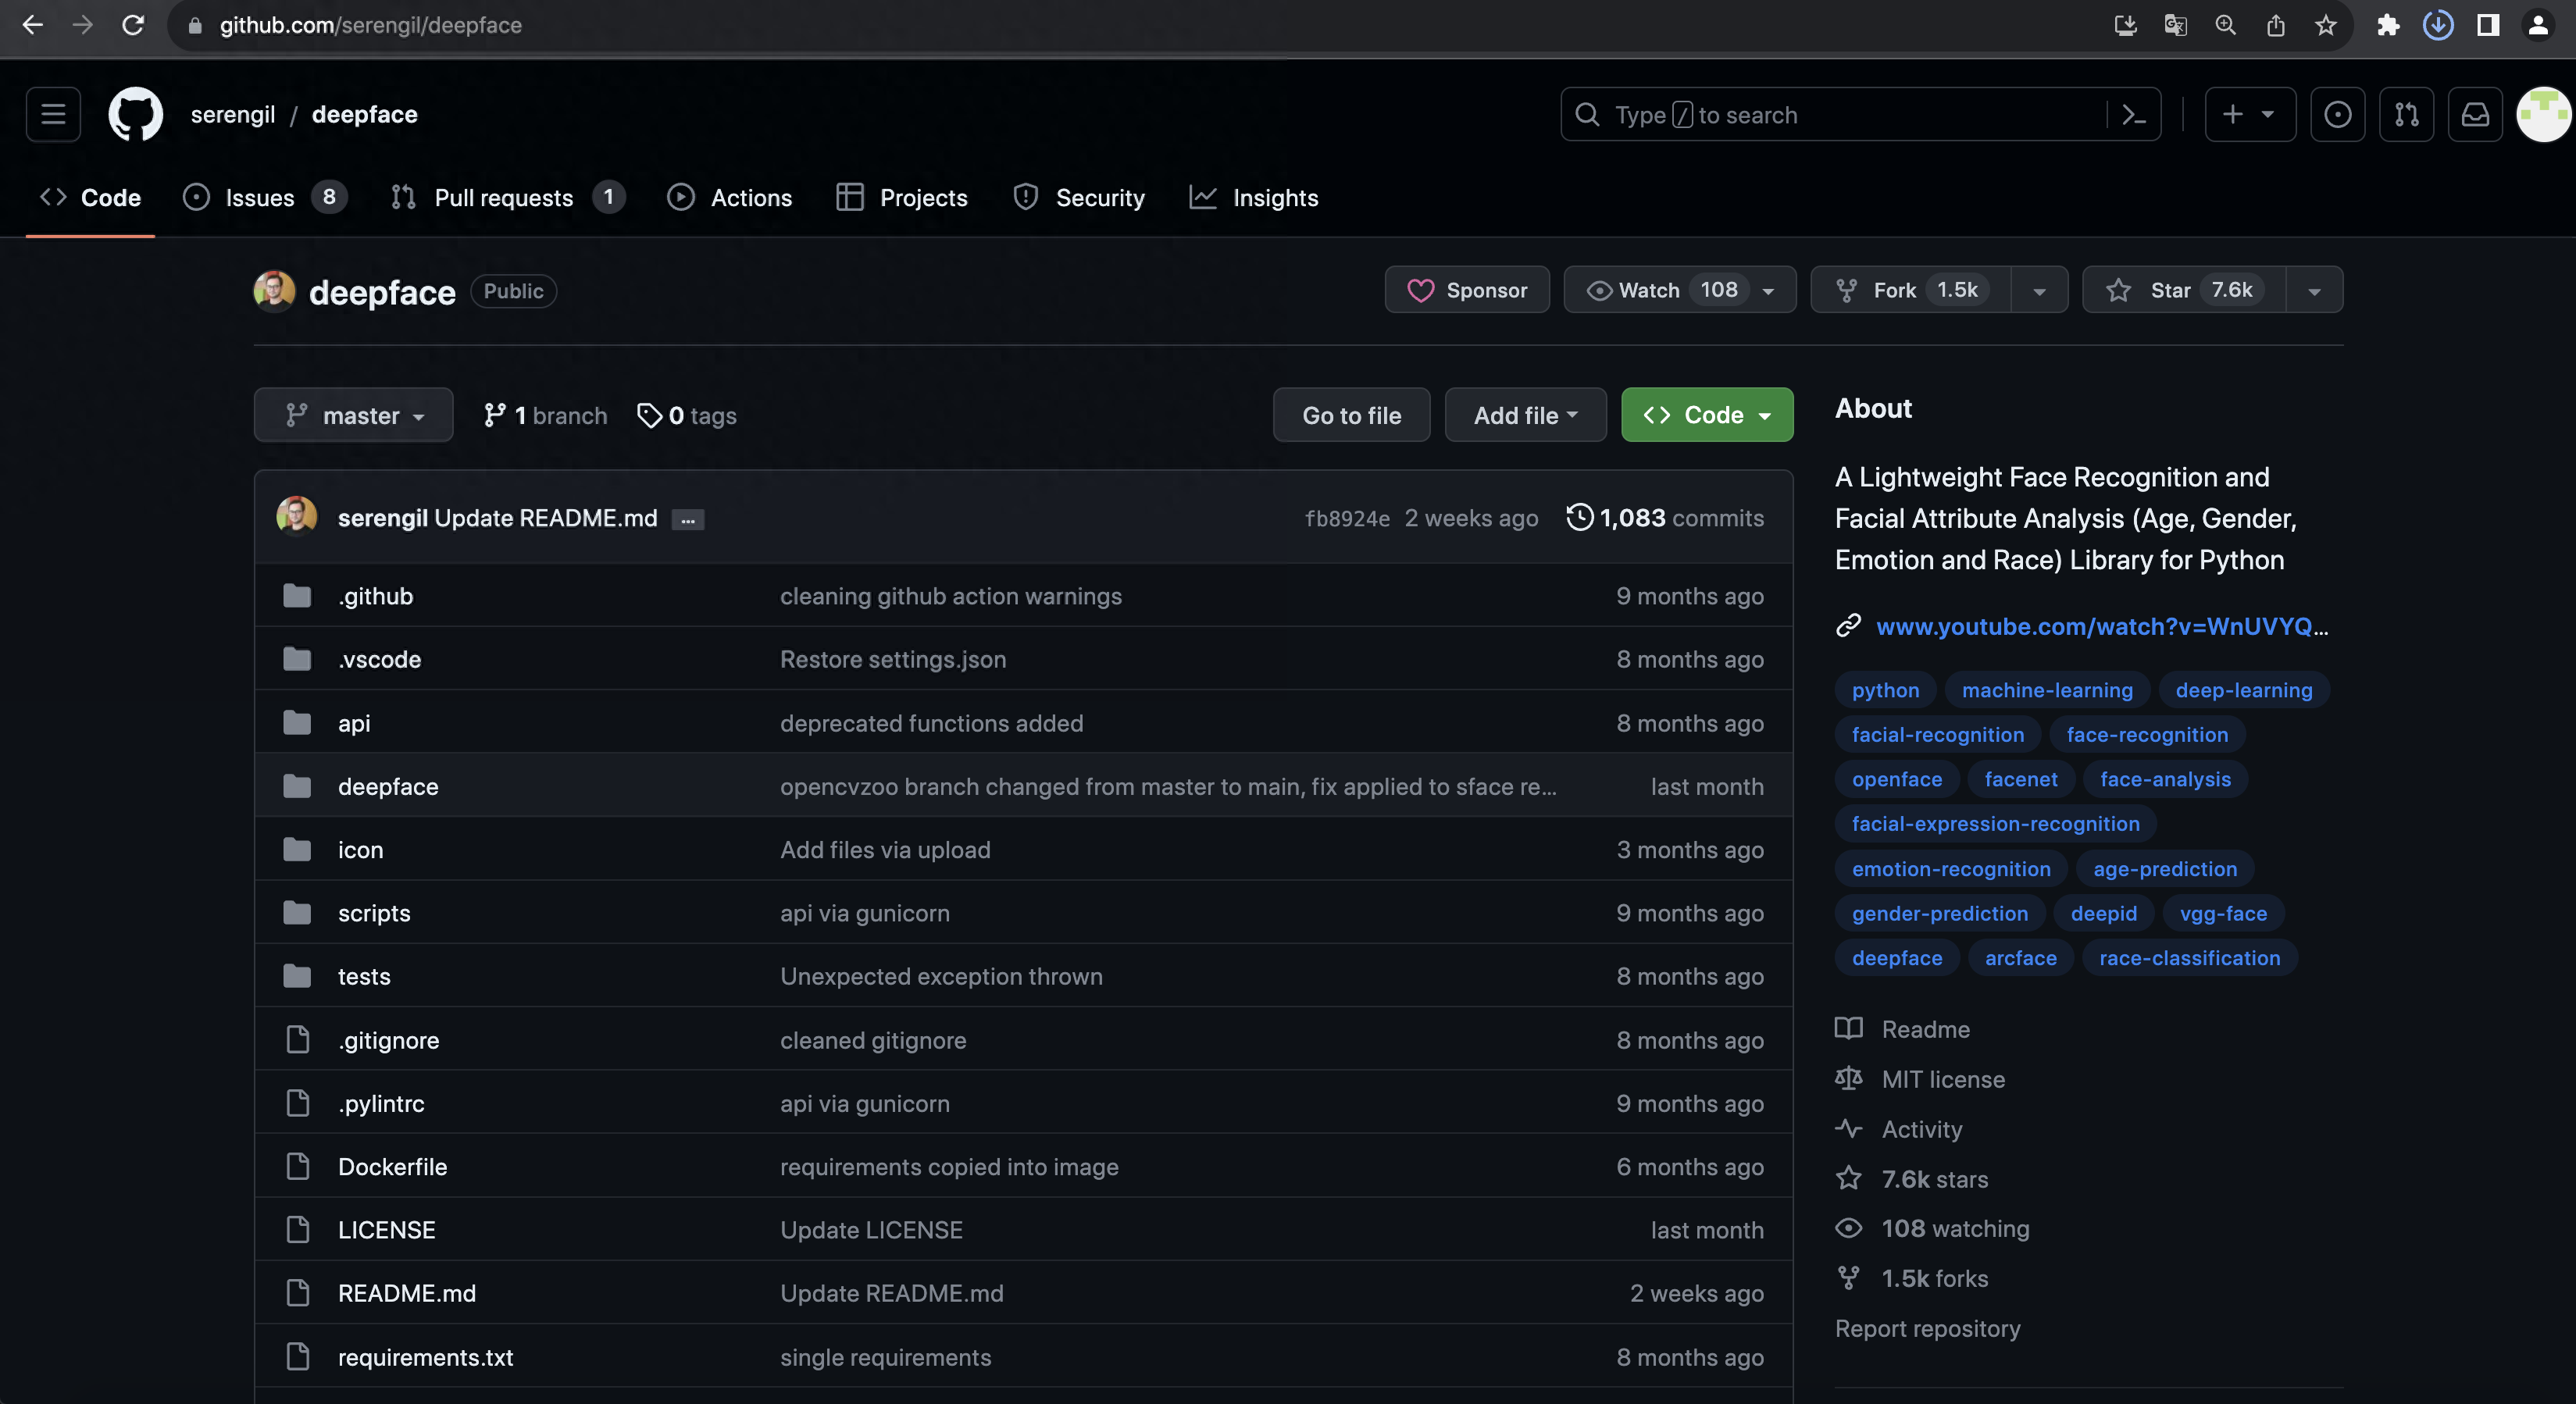Go to GitHub homepage via Octocat logo

(x=135, y=114)
